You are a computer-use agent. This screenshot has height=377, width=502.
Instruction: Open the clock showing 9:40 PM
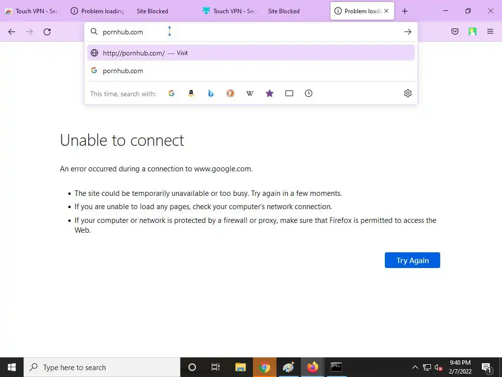pyautogui.click(x=460, y=367)
